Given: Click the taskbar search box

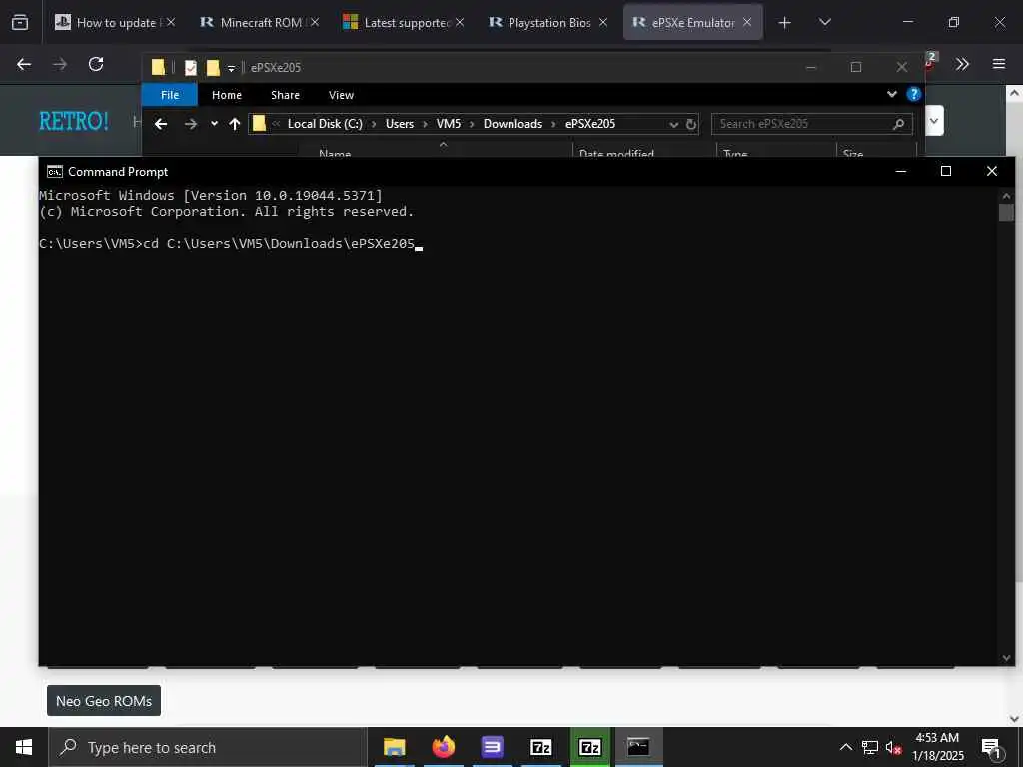Looking at the screenshot, I should tap(208, 747).
